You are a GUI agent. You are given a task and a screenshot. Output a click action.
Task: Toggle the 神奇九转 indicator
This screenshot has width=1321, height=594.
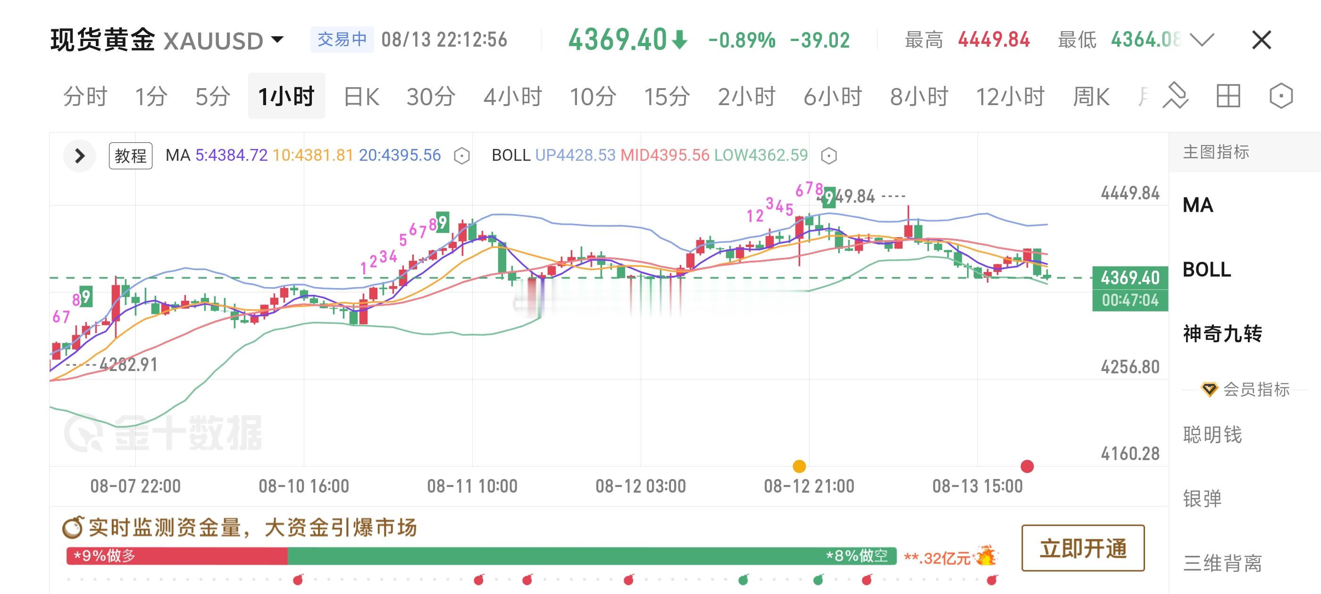1222,334
